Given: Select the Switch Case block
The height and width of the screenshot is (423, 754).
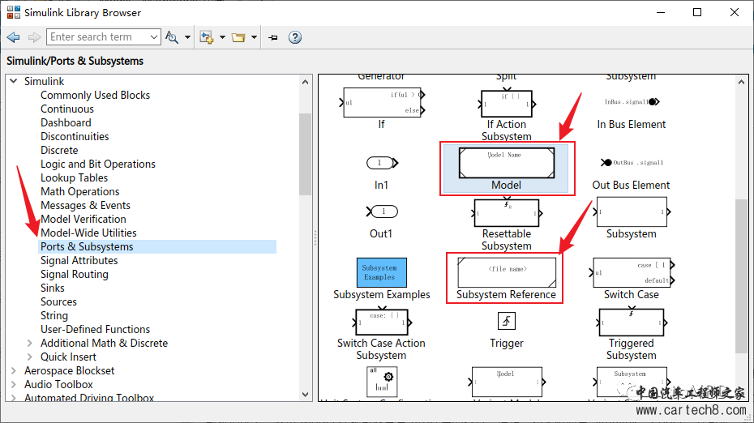Looking at the screenshot, I should [x=632, y=272].
